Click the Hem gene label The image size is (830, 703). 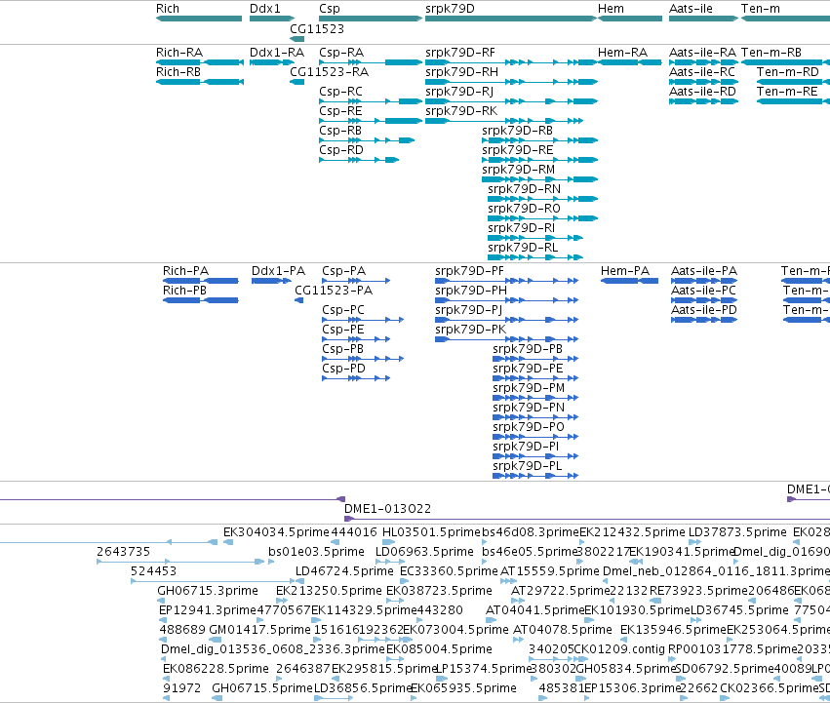[611, 9]
